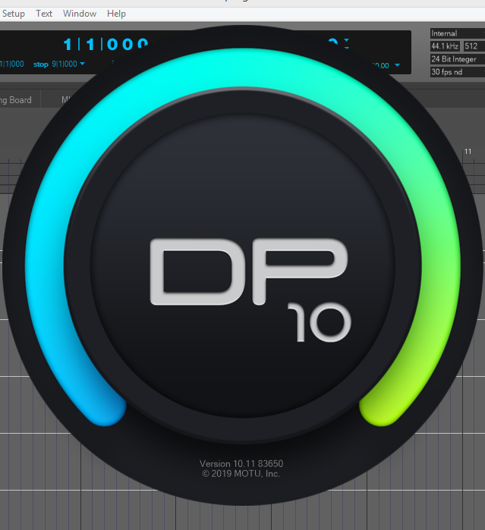The width and height of the screenshot is (485, 530).
Task: Open the Internal clock source dropdown
Action: [x=458, y=33]
